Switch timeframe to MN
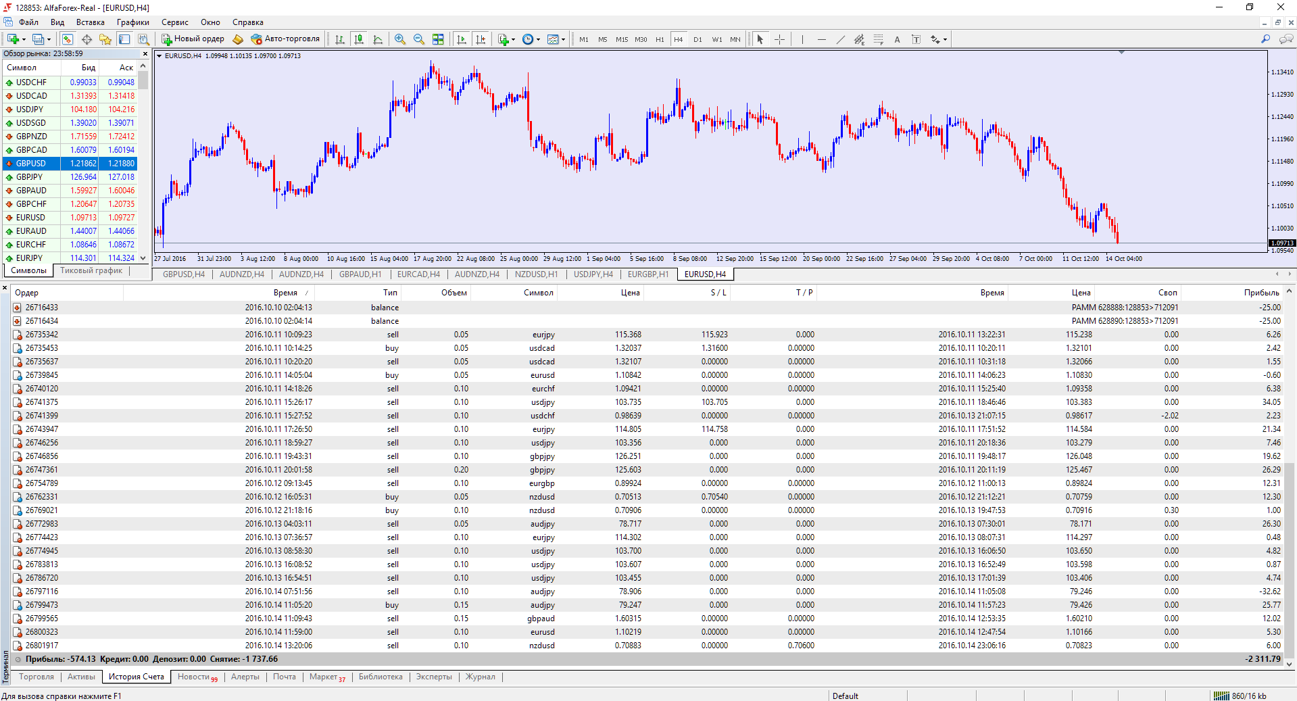1297x701 pixels. 735,39
